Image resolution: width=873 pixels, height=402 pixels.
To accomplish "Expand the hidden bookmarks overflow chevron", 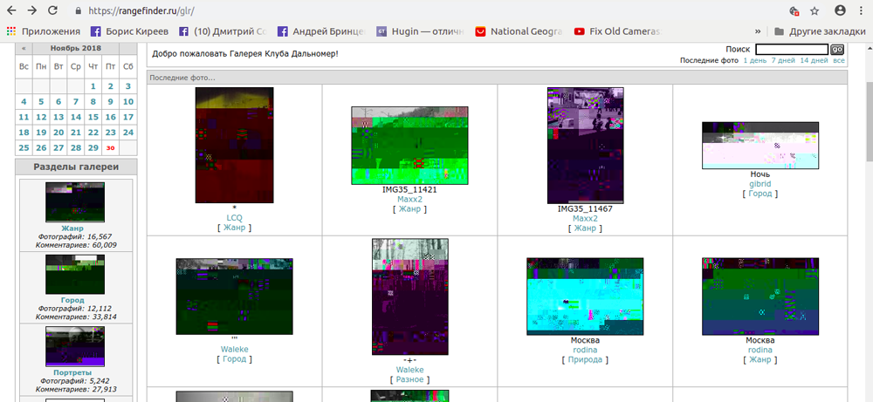I will pos(757,31).
